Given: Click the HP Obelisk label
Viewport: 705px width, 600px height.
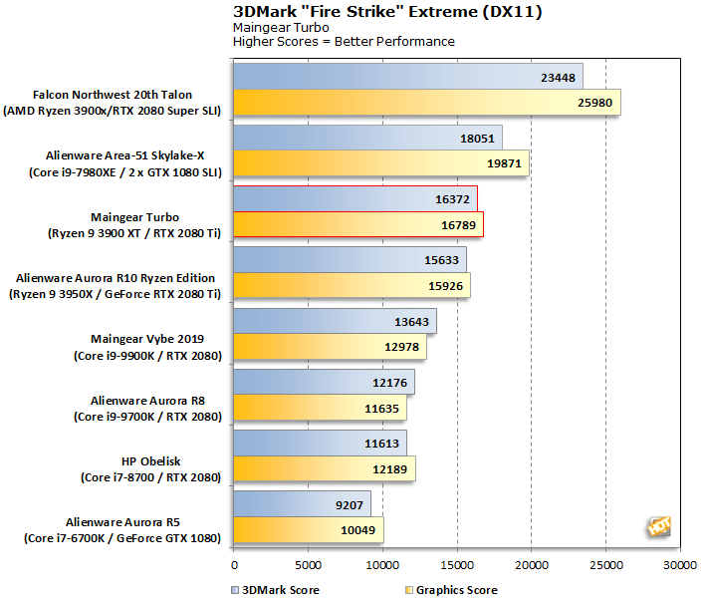Looking at the screenshot, I should (x=150, y=469).
